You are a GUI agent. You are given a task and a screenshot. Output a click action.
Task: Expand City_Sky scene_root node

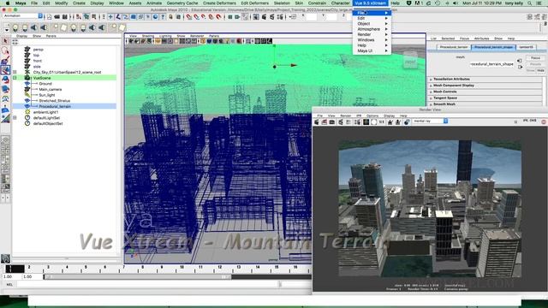tap(15, 72)
